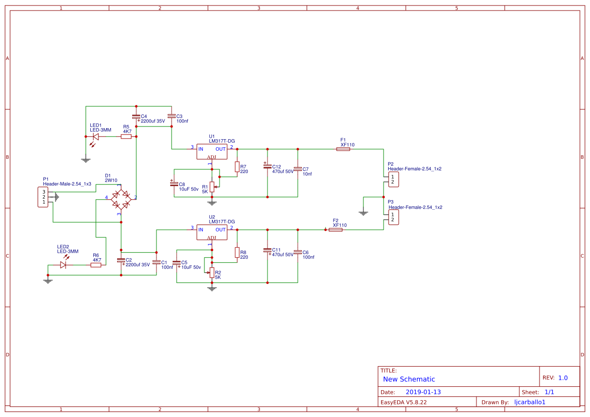Click the 2019-01-13 date field

coord(424,391)
